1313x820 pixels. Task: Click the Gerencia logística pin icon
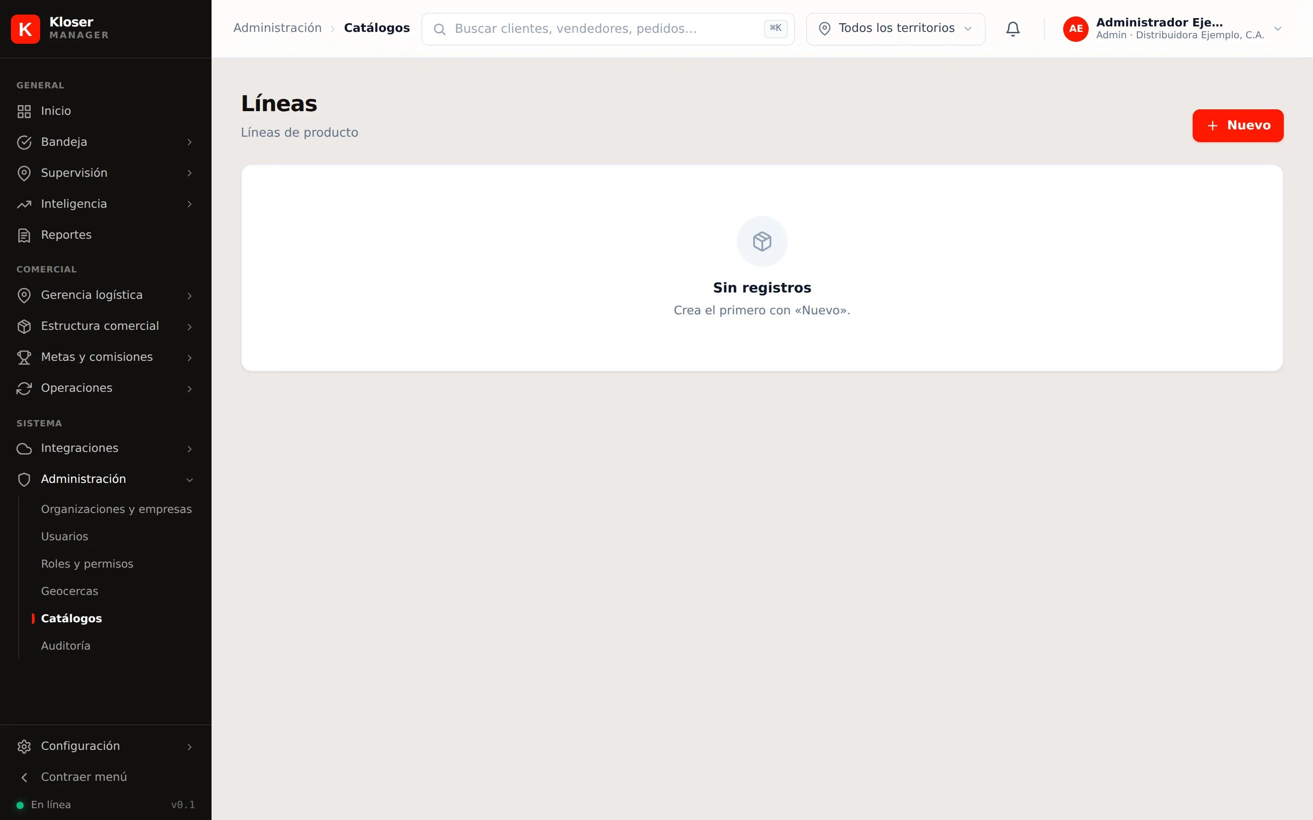pos(24,295)
